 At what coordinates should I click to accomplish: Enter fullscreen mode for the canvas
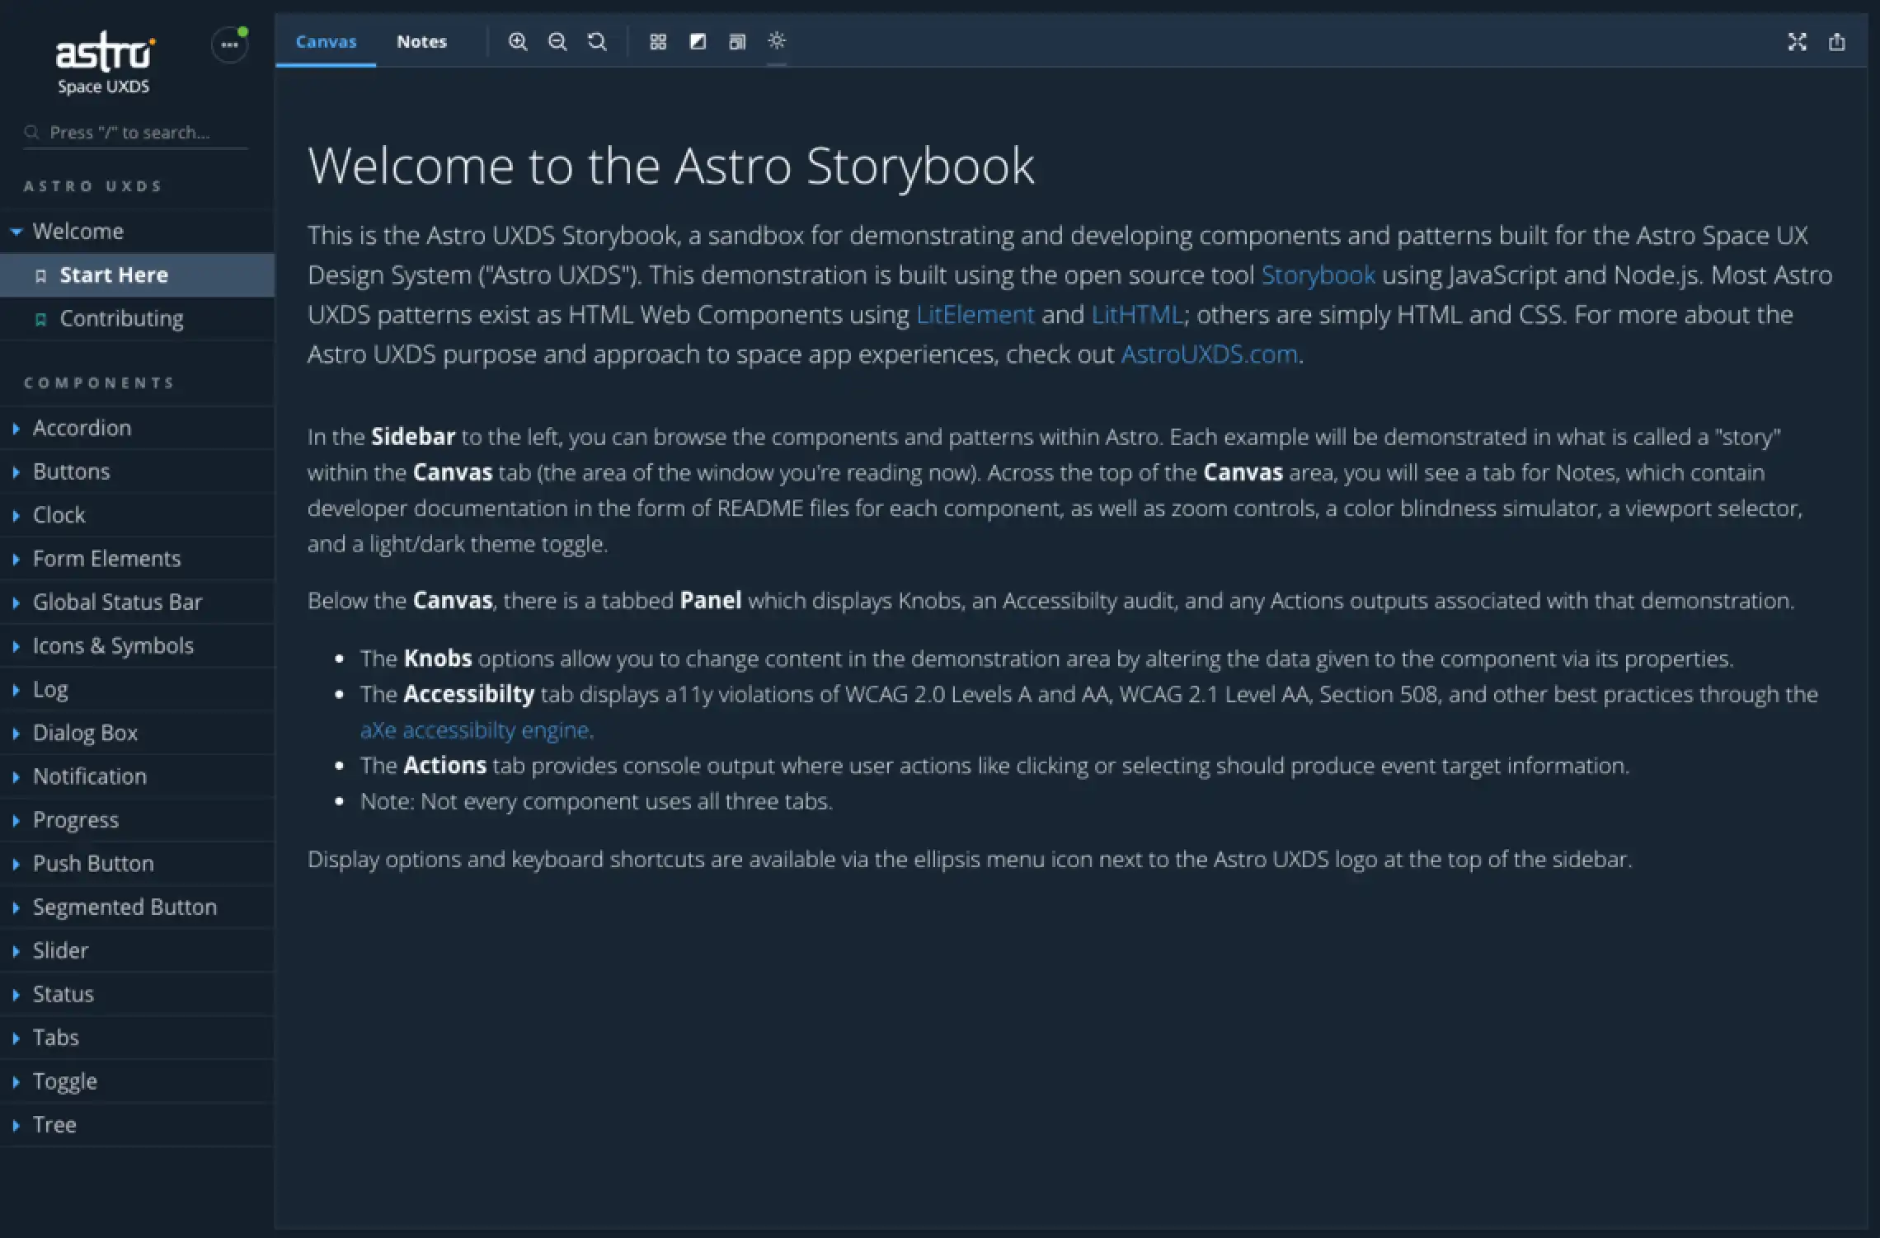point(1798,42)
